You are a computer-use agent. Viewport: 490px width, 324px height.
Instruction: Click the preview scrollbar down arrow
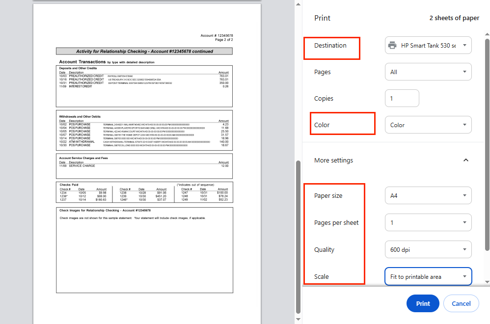[298, 319]
